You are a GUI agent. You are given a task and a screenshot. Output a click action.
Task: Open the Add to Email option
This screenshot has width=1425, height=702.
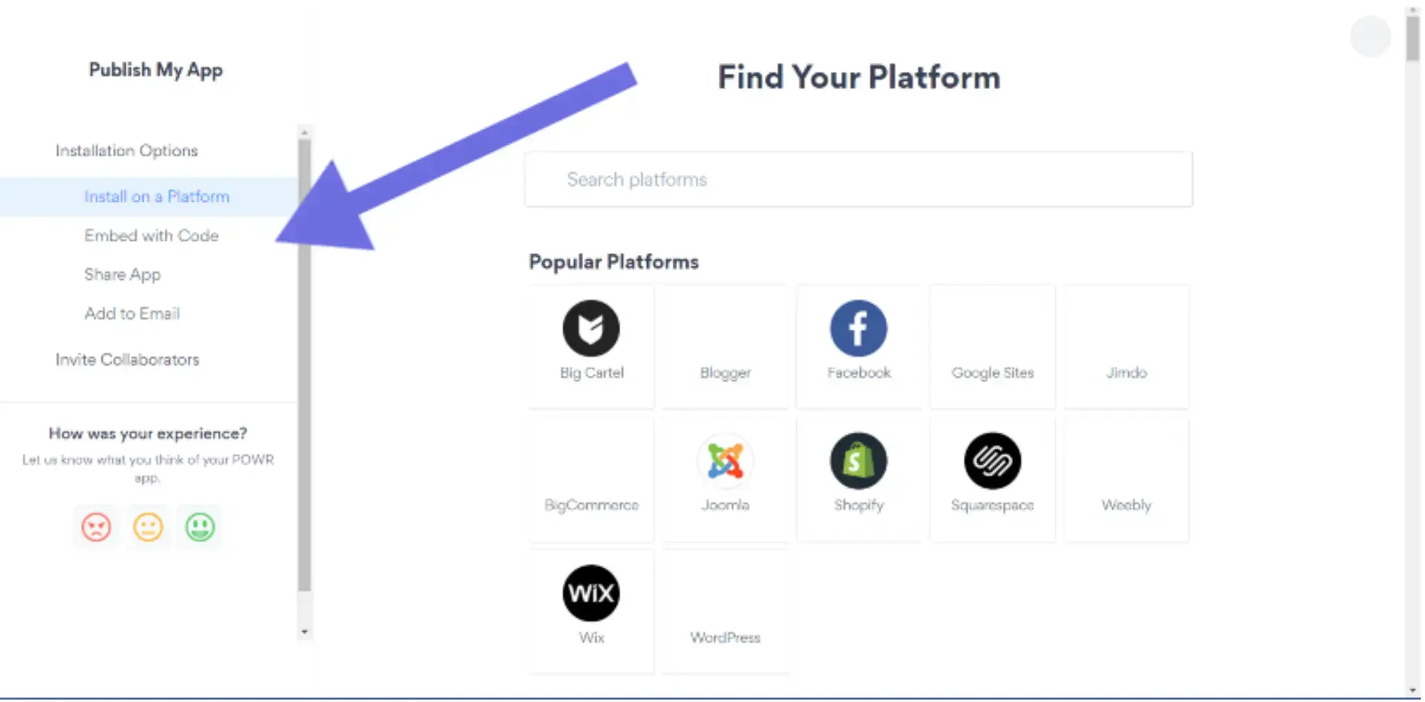click(x=132, y=313)
